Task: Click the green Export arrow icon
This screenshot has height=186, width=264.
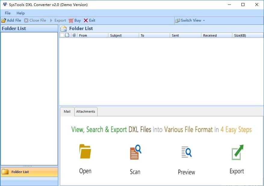Action: pyautogui.click(x=237, y=152)
